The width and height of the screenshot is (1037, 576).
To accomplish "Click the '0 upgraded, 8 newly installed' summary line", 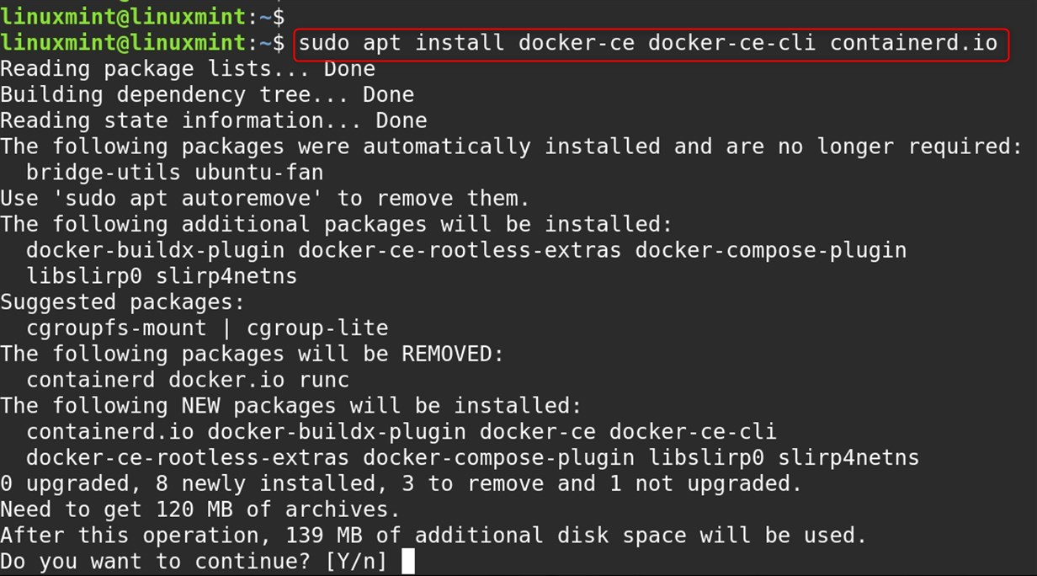I will [402, 483].
